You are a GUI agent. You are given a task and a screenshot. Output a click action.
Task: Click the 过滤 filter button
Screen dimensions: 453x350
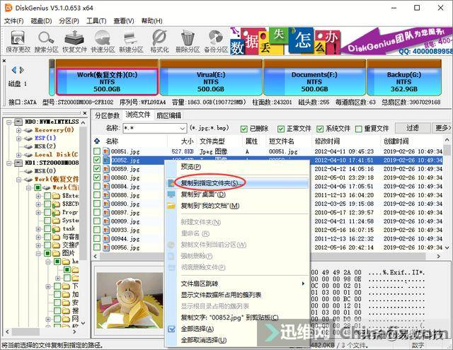(x=412, y=128)
